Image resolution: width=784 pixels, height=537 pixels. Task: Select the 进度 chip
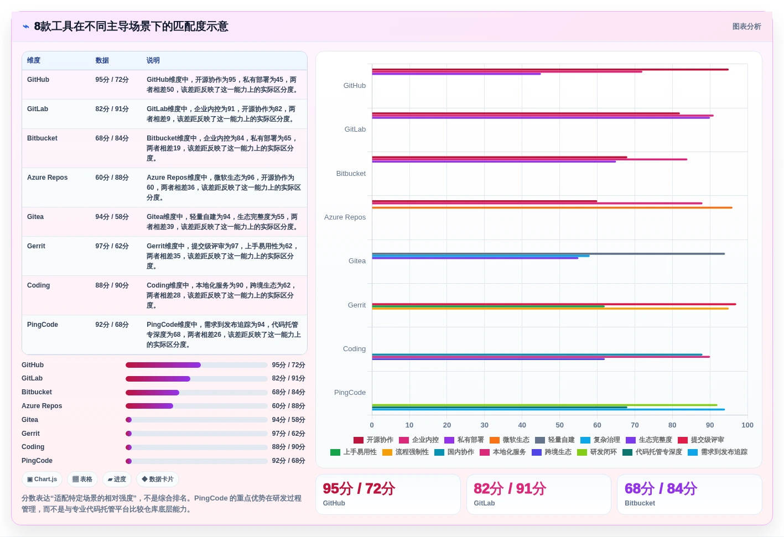point(117,479)
